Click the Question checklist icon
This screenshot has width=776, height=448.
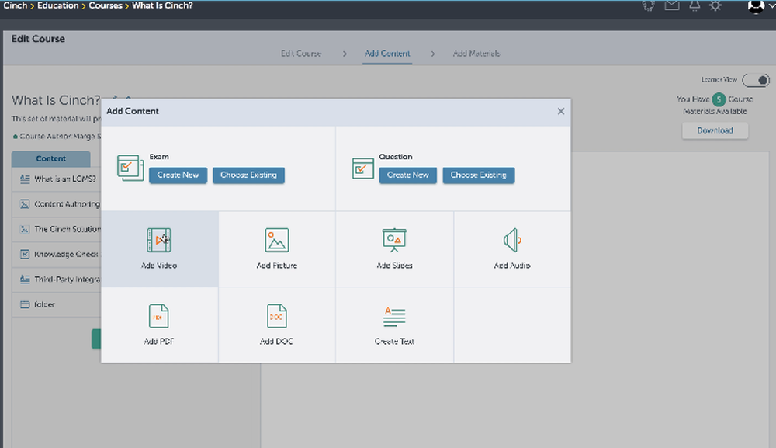click(x=362, y=168)
